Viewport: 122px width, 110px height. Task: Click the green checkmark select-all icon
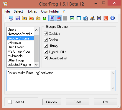[72, 18]
